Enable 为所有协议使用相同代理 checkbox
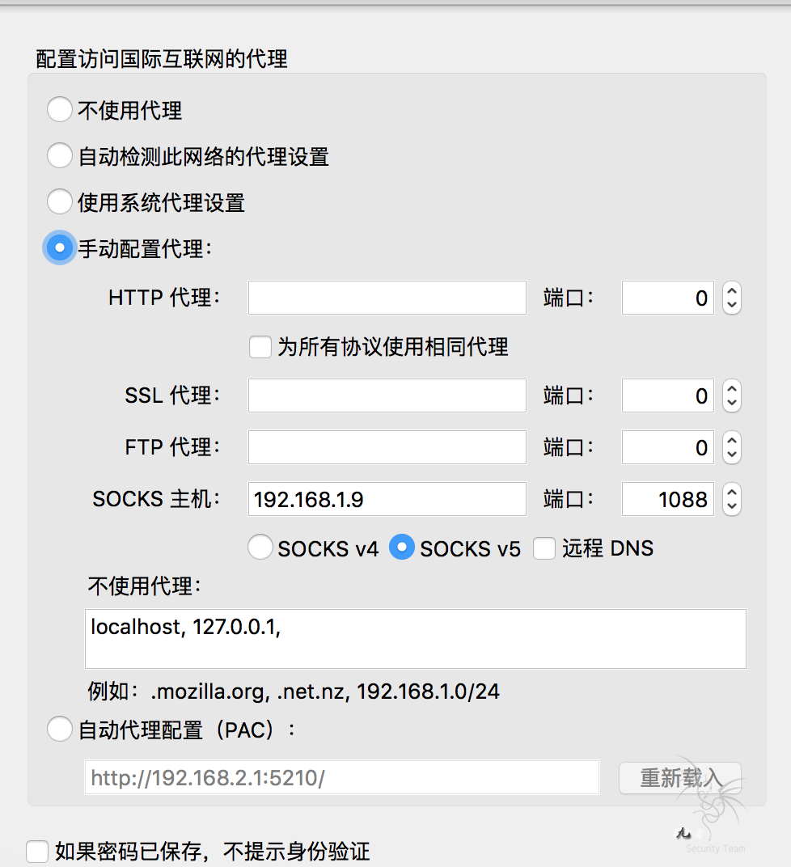The image size is (791, 867). point(260,347)
